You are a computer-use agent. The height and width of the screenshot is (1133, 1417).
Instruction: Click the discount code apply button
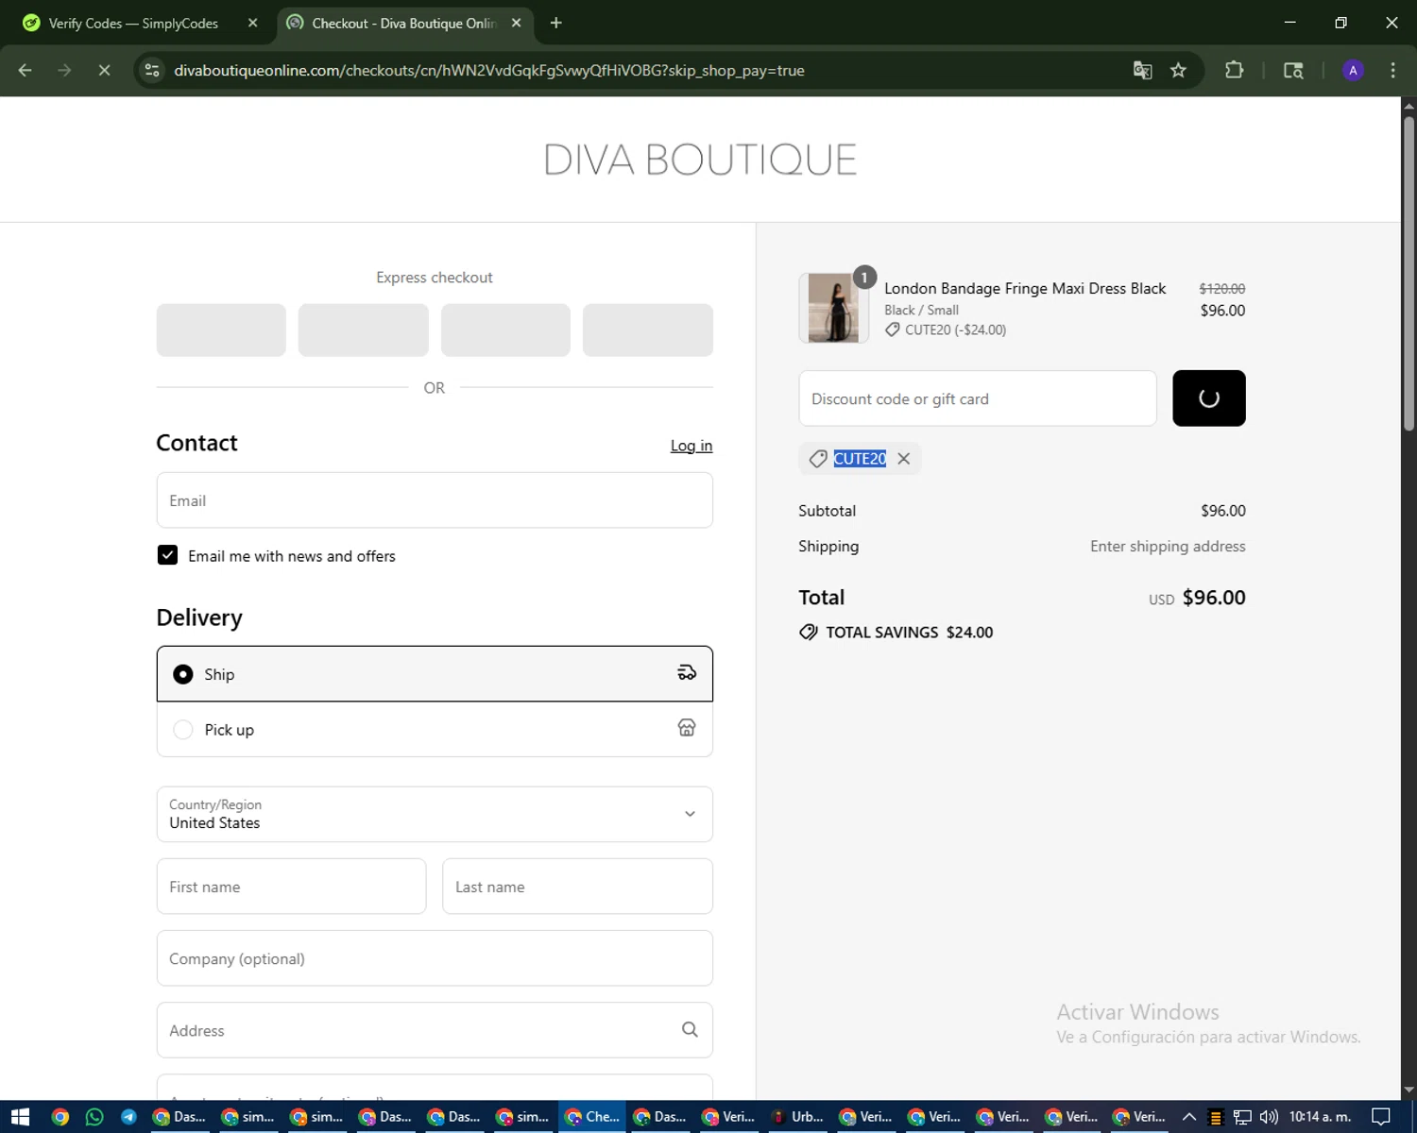(1208, 398)
